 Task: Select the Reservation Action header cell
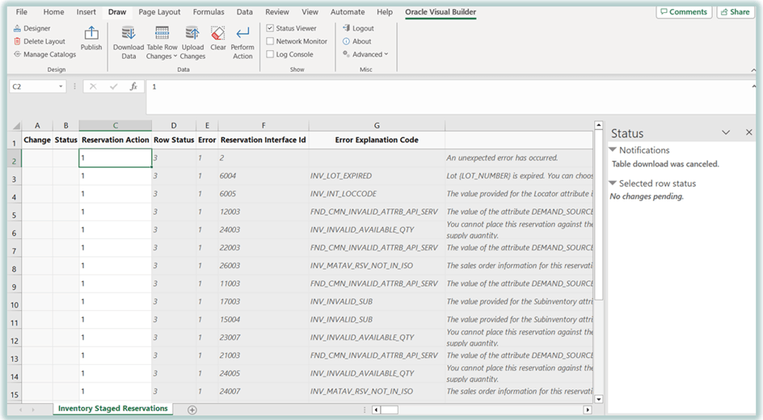click(116, 140)
